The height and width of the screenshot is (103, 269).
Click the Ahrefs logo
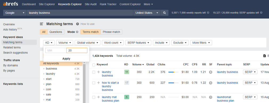pos(10,4)
